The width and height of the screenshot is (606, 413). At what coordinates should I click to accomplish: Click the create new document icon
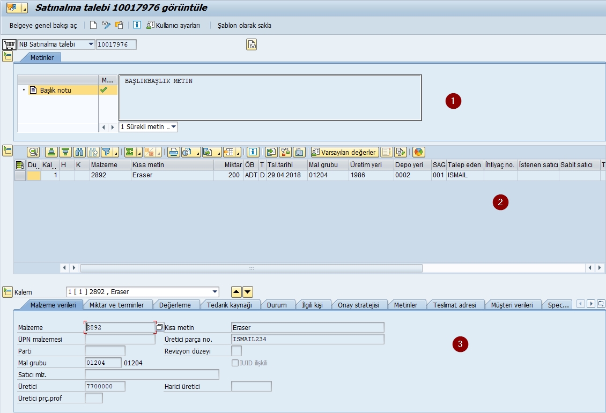[x=93, y=25]
